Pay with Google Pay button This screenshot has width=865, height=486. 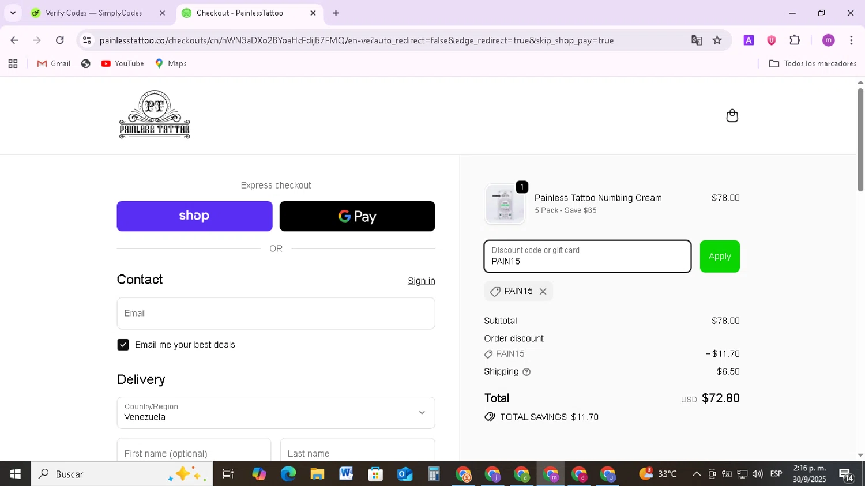click(x=358, y=216)
